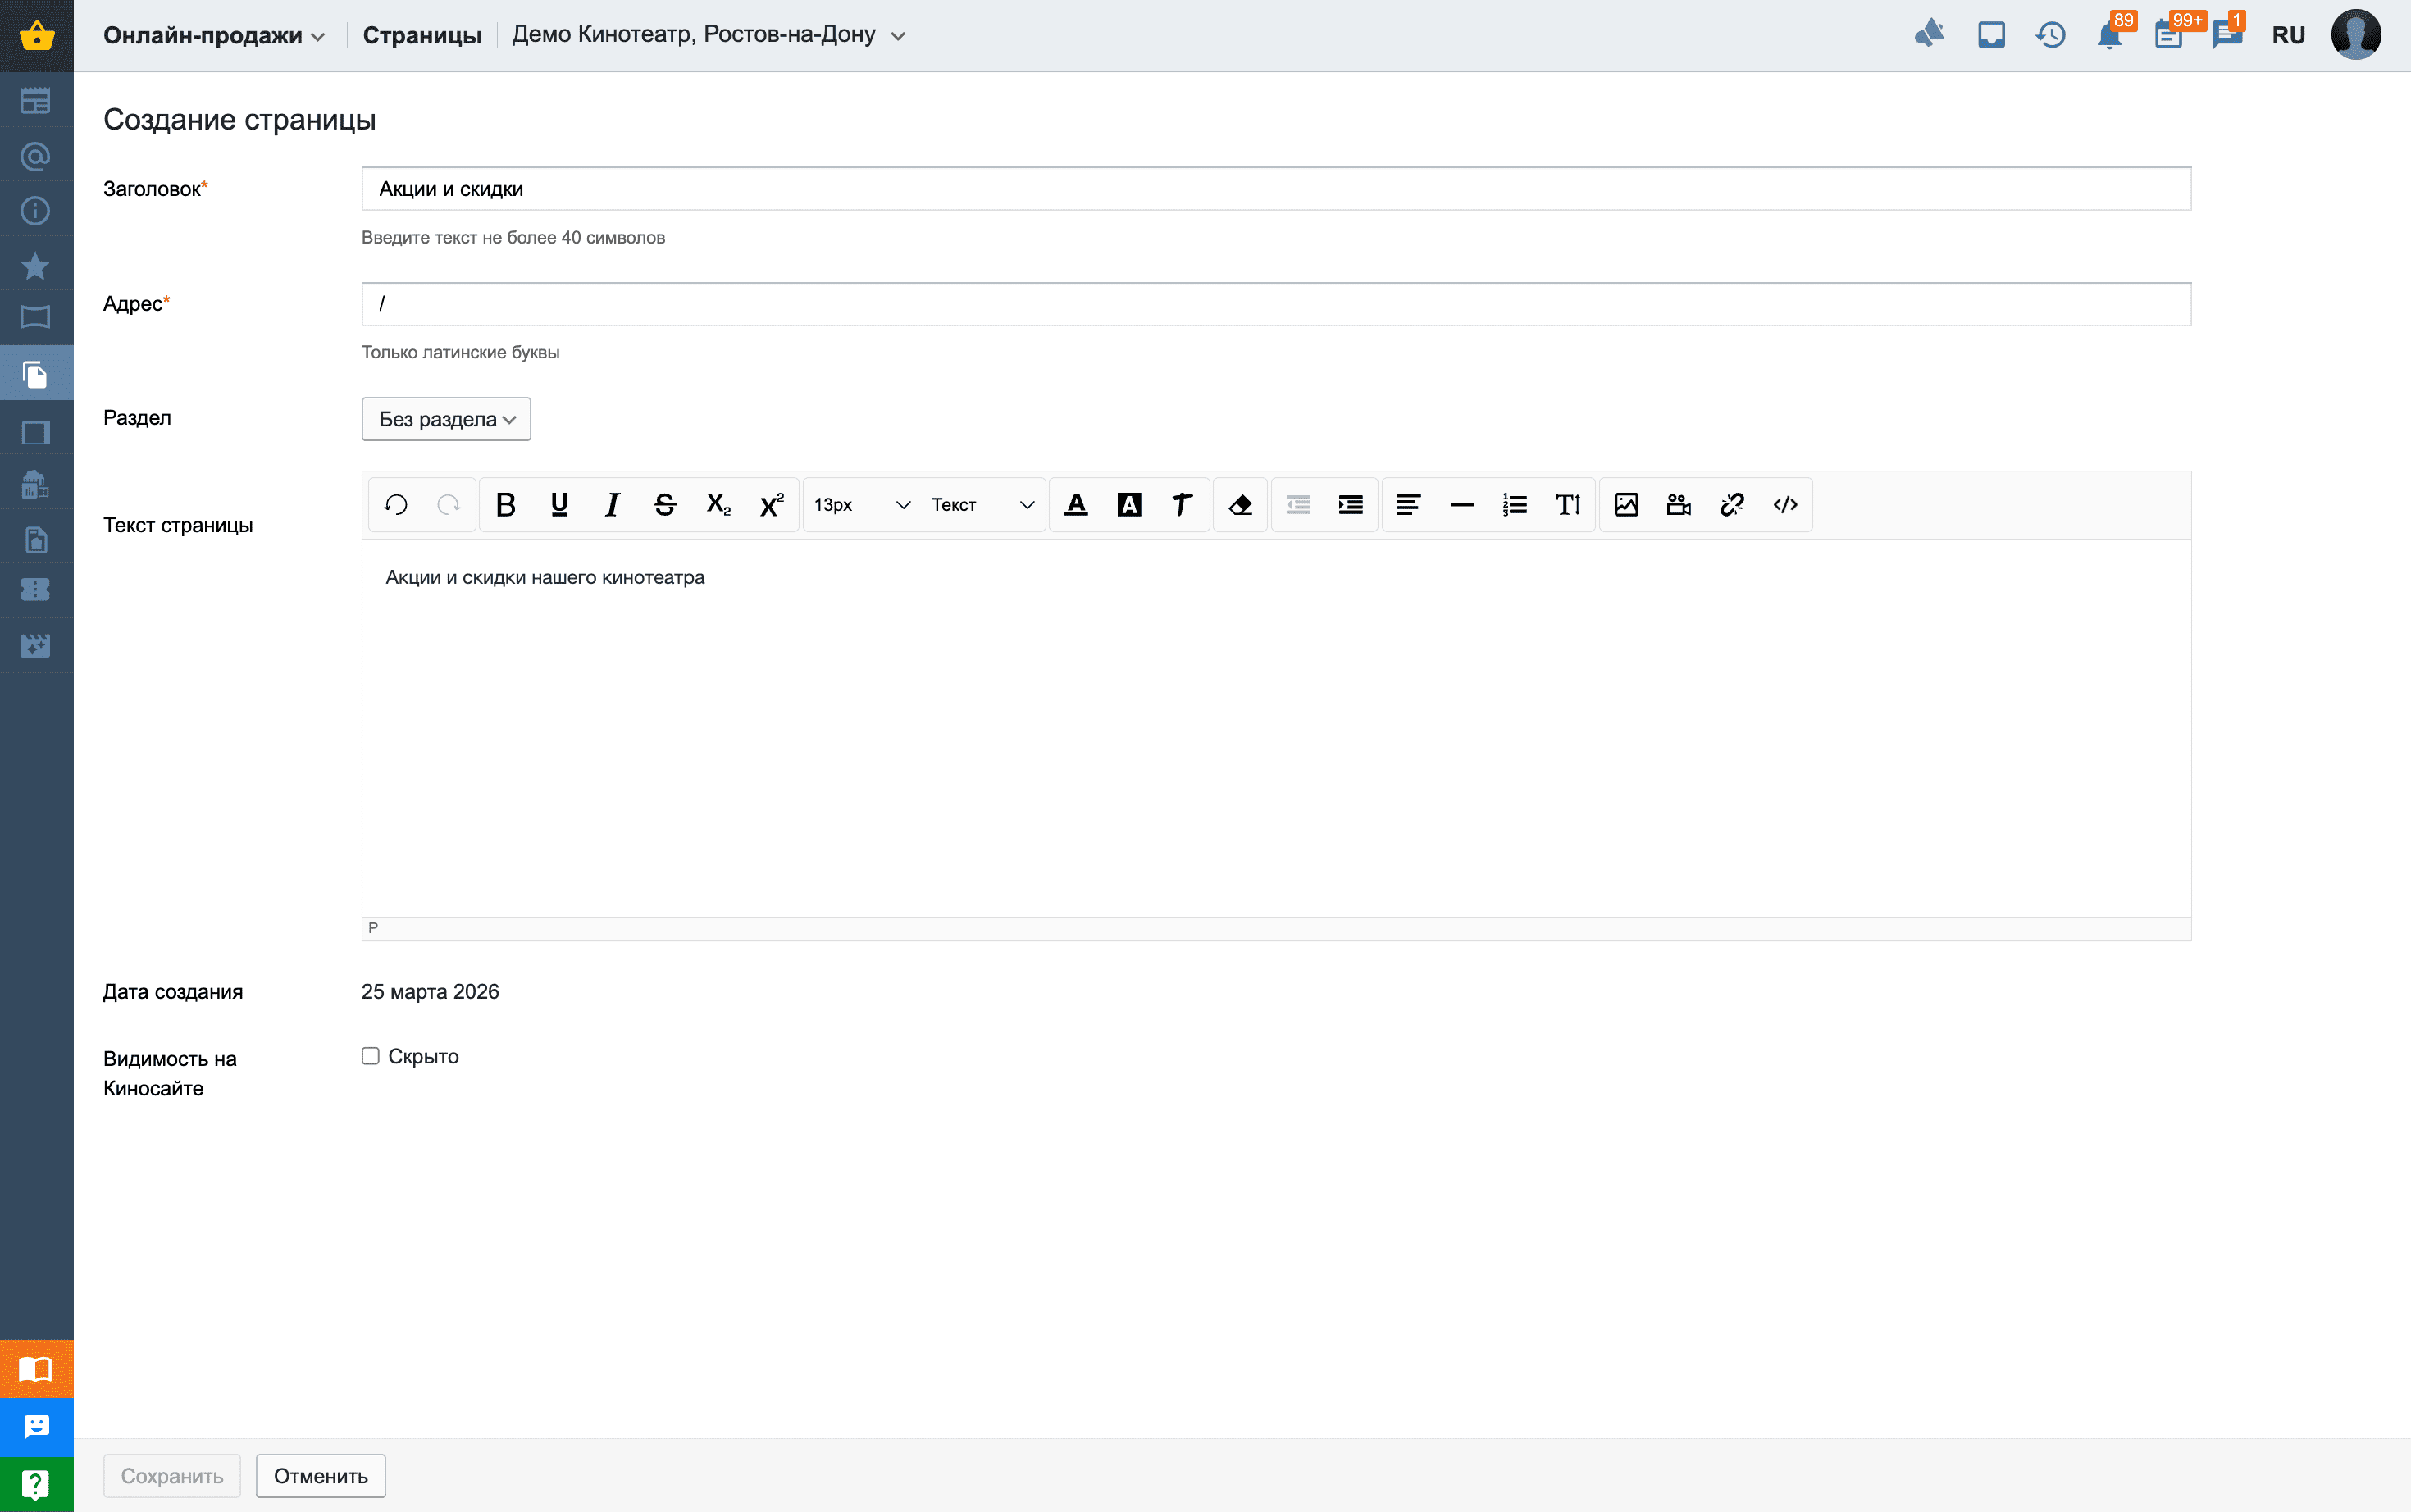Open the Текст paragraph style dropdown
Viewport: 2411px width, 1512px height.
pos(982,505)
